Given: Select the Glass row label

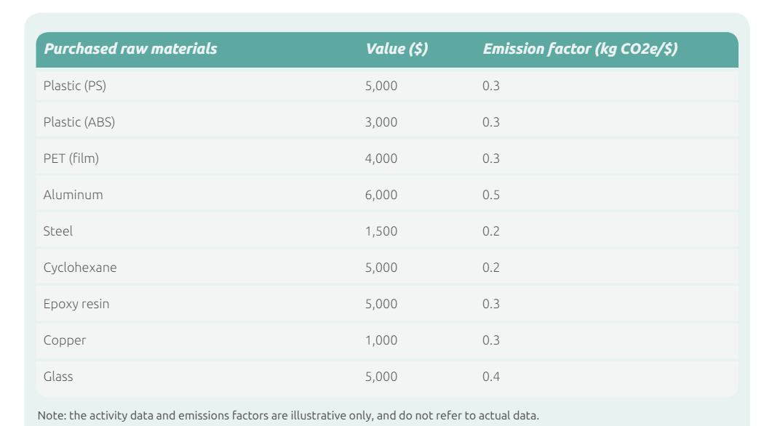Looking at the screenshot, I should tap(58, 377).
